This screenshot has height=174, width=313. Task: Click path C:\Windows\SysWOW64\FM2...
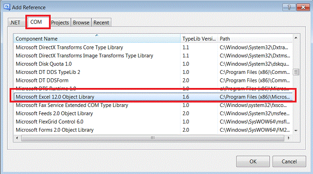[255, 130]
